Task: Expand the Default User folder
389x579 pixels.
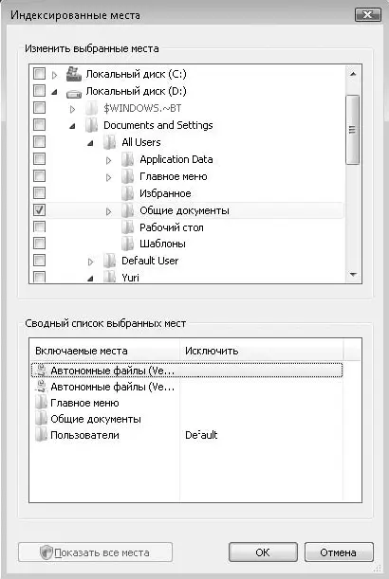Action: 91,262
